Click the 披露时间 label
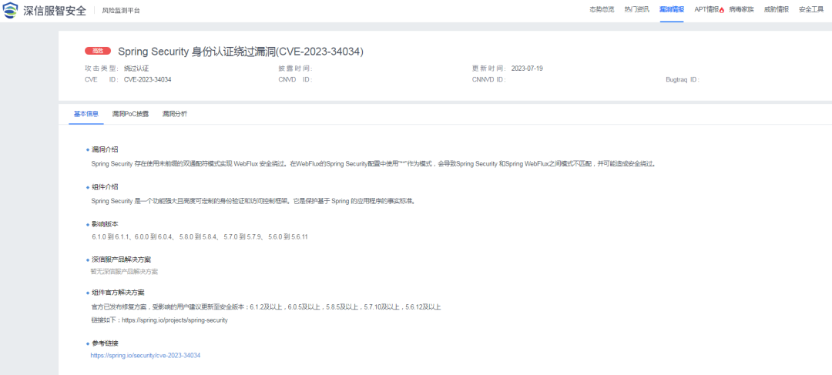The width and height of the screenshot is (832, 375). (x=296, y=69)
